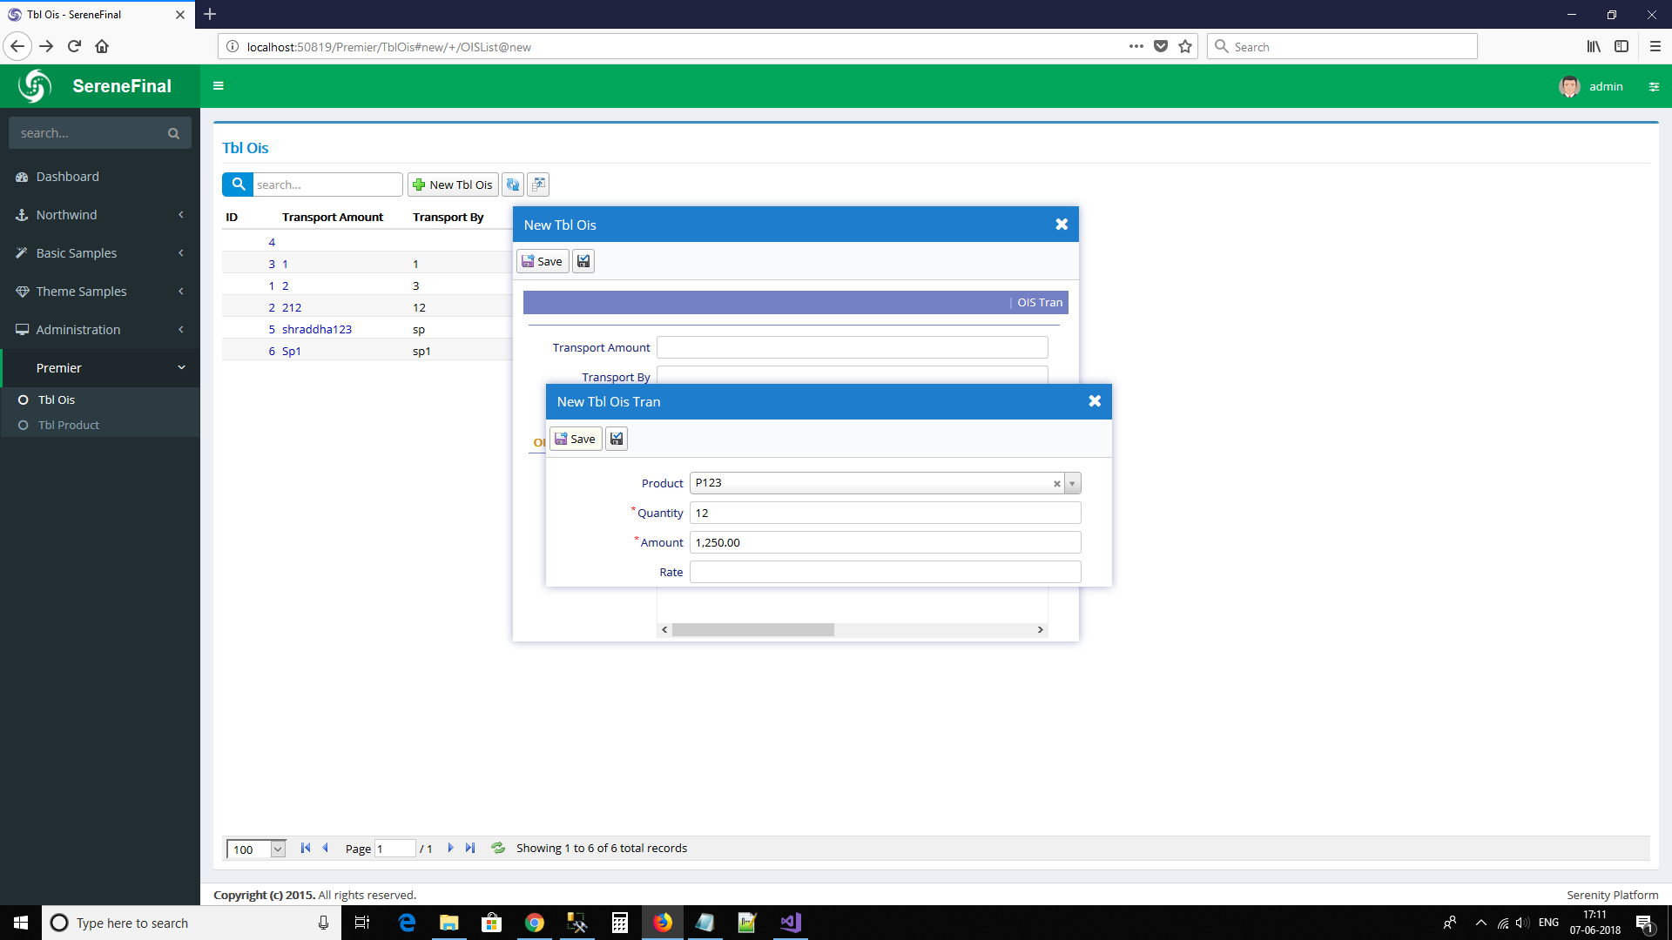Image resolution: width=1672 pixels, height=940 pixels.
Task: Click the New Tbl Ois button
Action: pos(453,185)
